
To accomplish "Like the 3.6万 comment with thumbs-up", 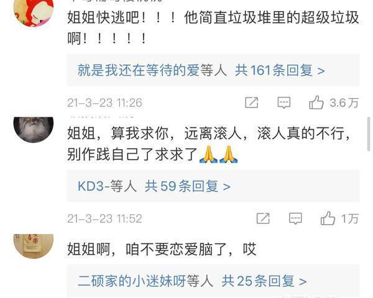I will [x=316, y=102].
